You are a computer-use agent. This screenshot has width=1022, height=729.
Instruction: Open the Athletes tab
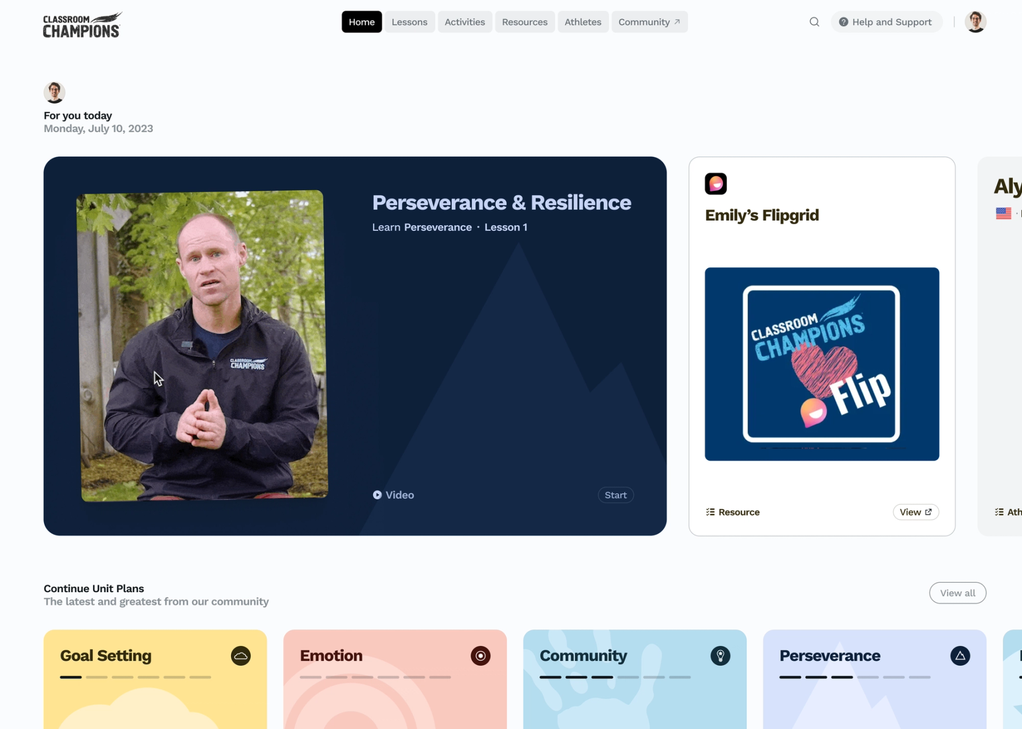tap(583, 22)
